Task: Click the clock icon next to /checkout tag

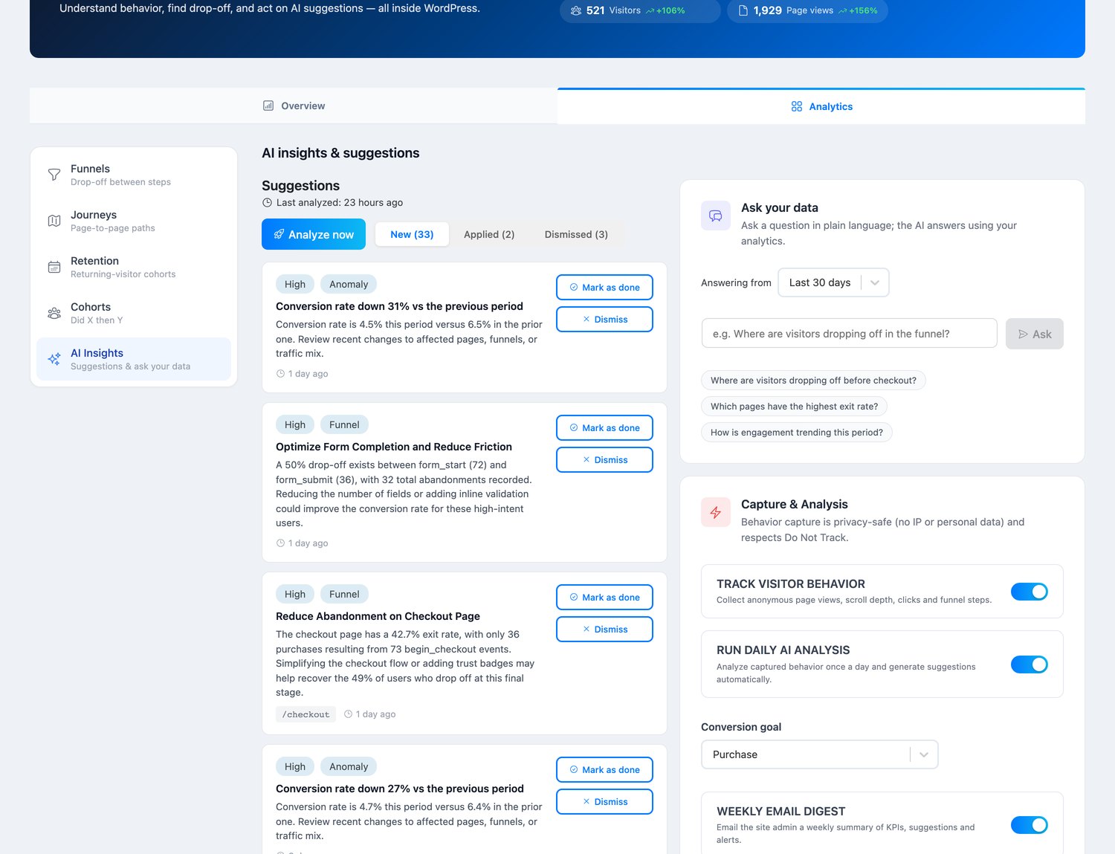Action: click(348, 714)
